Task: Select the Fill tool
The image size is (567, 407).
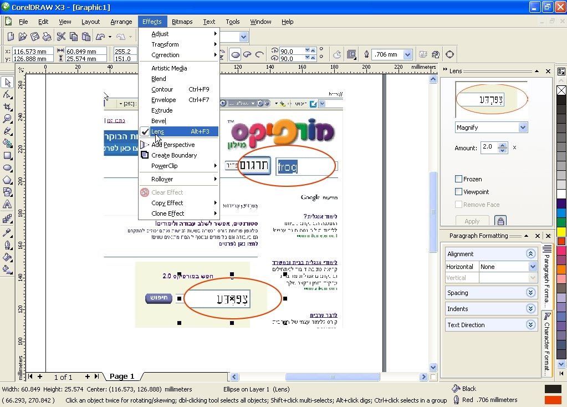Action: coord(7,257)
